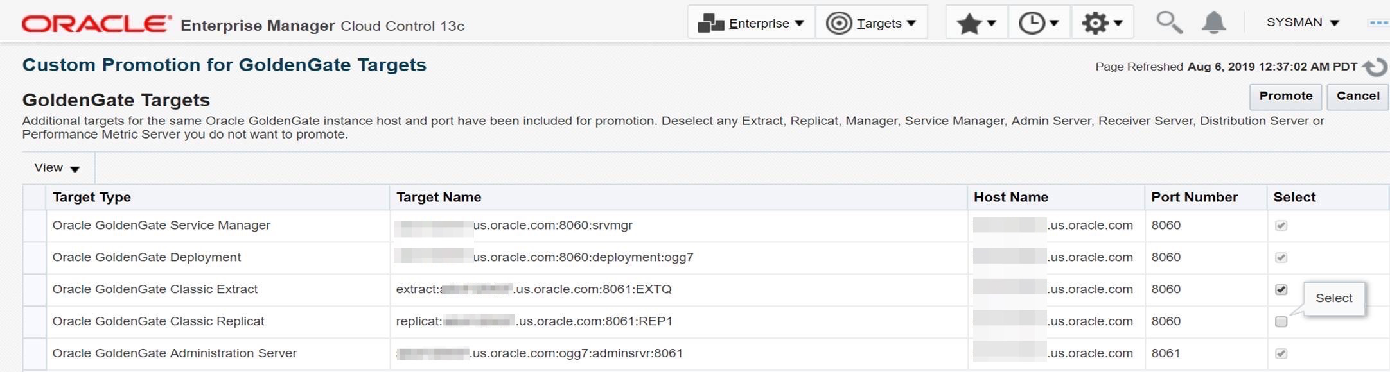Select the Oracle GoldenGate Deployment row
Screen dimensions: 1390x372
[146, 257]
